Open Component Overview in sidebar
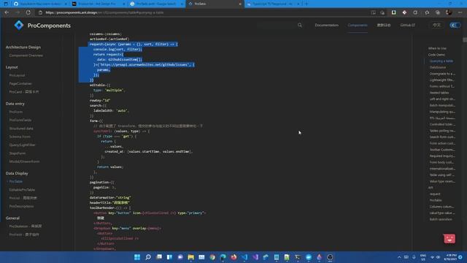 pyautogui.click(x=26, y=56)
